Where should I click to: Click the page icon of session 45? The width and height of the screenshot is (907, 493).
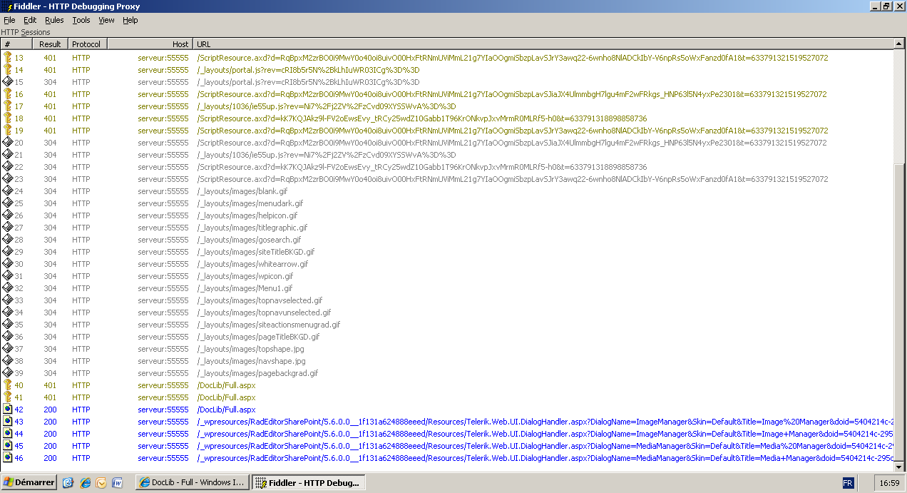click(x=7, y=446)
